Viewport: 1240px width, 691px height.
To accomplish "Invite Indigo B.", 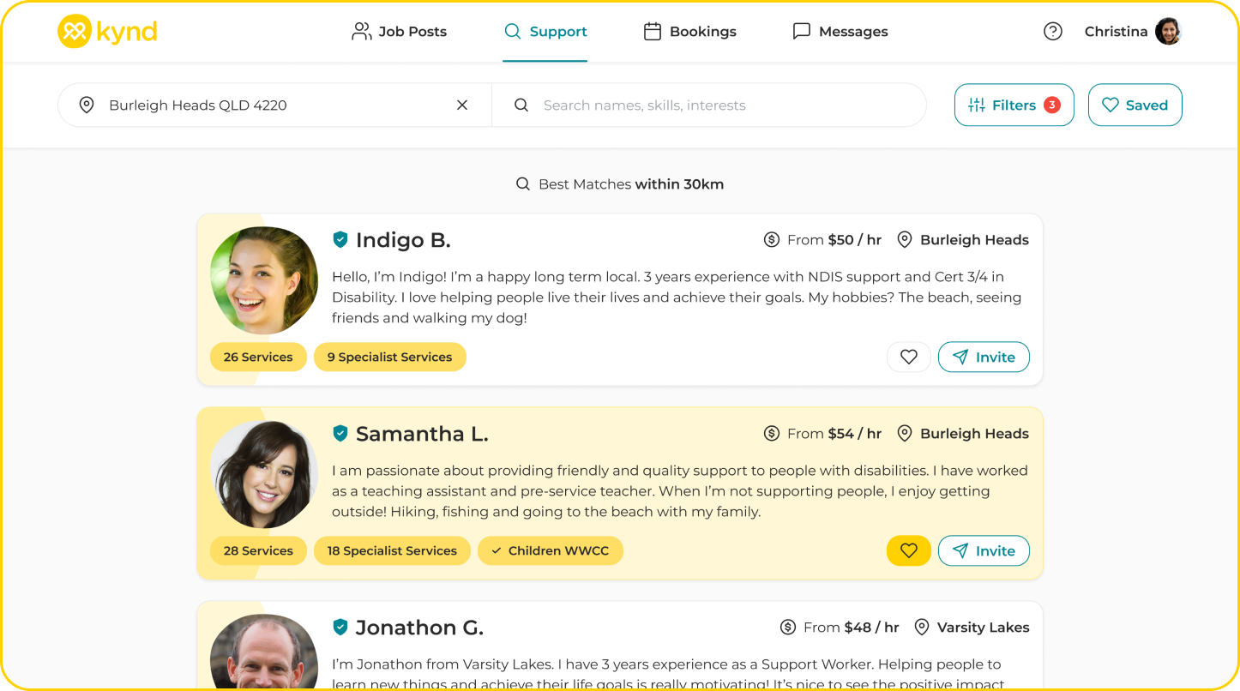I will coord(984,358).
